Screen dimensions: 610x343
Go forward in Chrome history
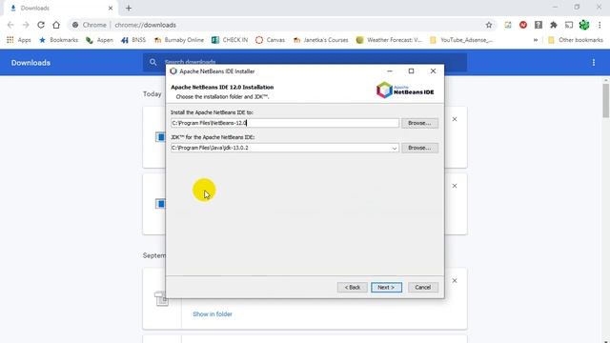pyautogui.click(x=26, y=25)
